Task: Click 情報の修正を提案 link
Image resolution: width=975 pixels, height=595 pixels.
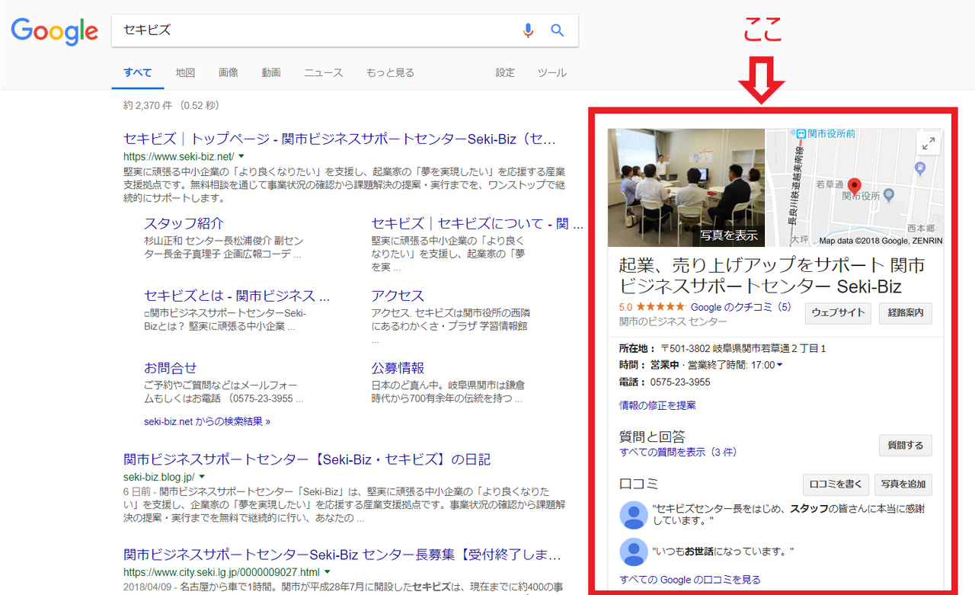Action: (x=657, y=405)
